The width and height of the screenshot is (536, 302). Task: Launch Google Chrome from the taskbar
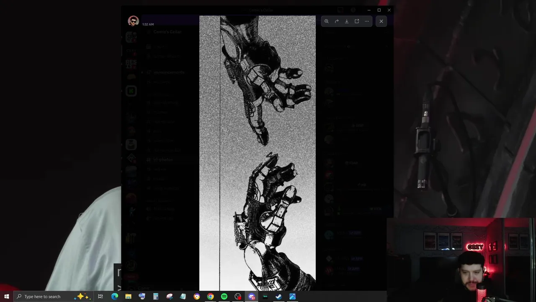point(211,297)
